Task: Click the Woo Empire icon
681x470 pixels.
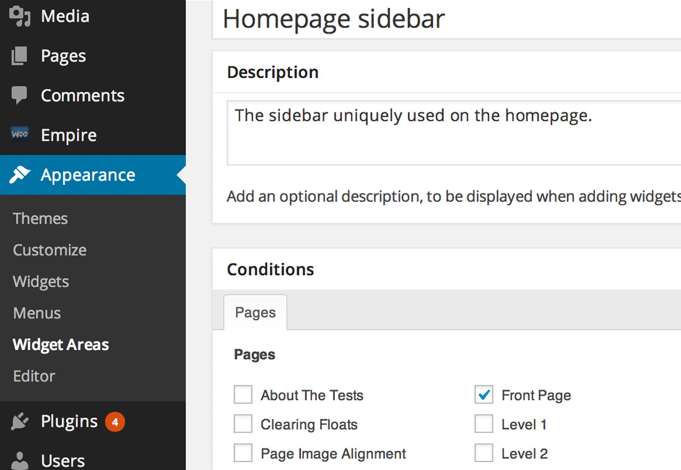Action: (20, 134)
